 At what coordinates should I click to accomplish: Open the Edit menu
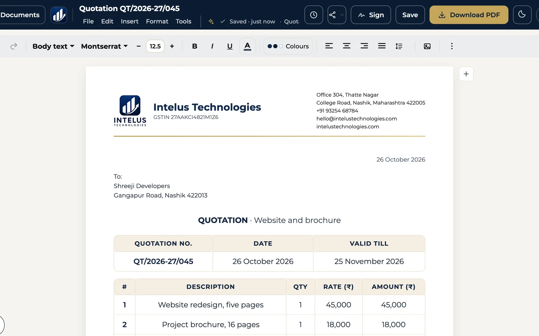pos(107,22)
